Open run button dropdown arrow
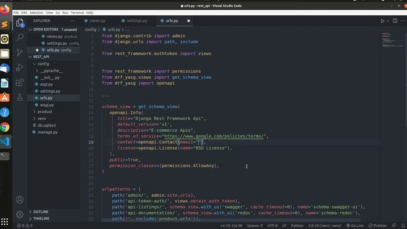Screen dimensions: 407x229 387,21
